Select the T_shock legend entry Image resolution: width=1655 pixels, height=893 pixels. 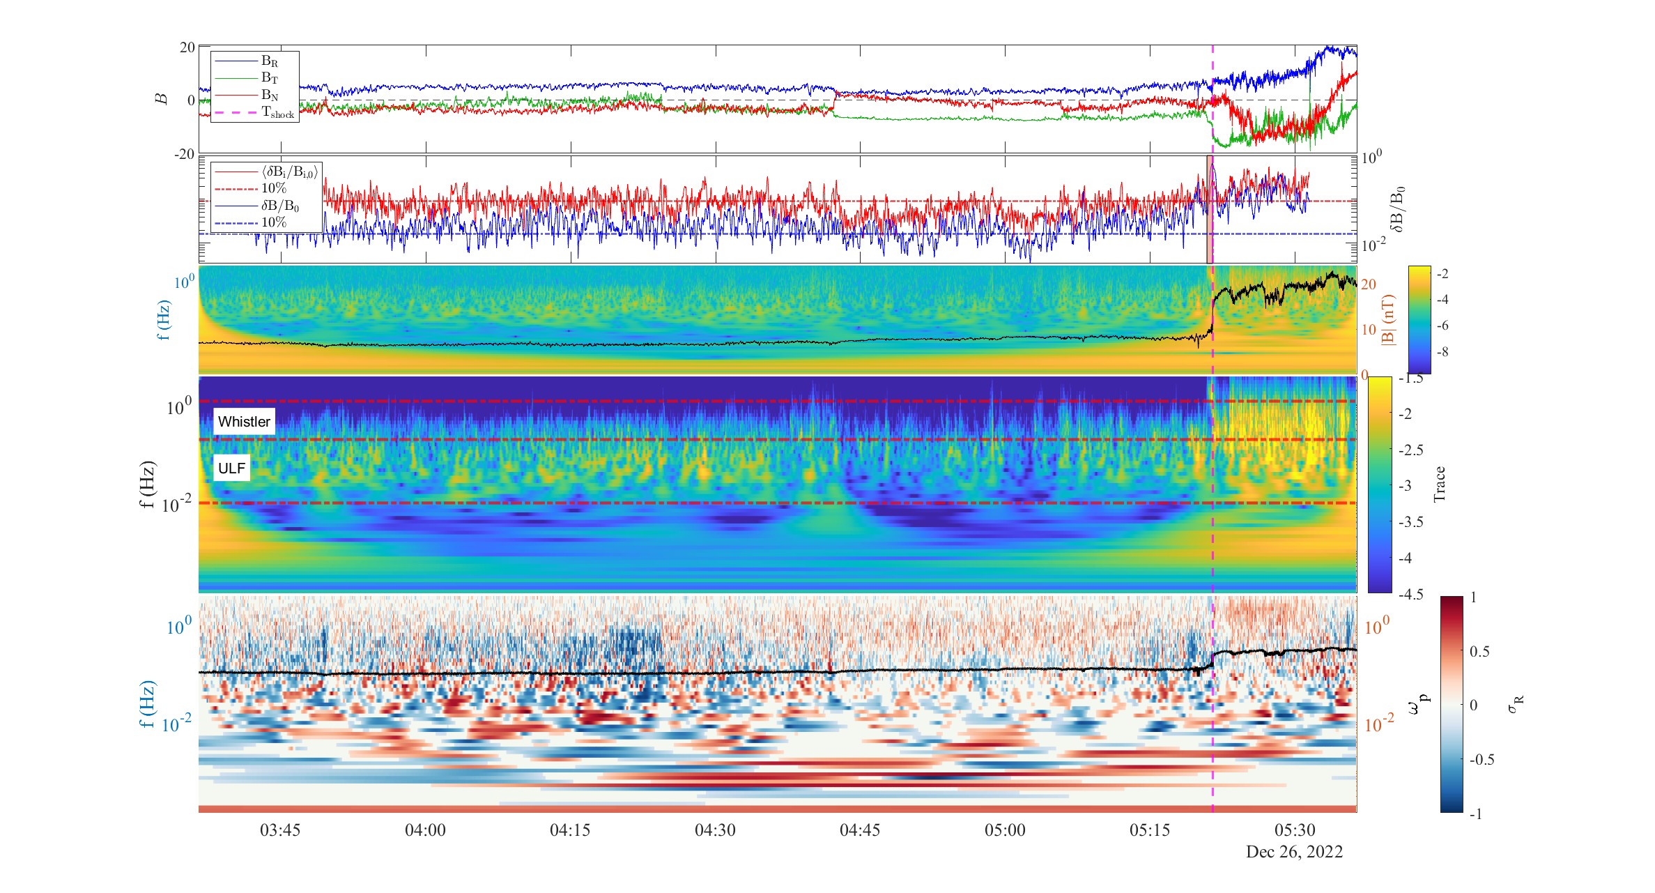(255, 112)
